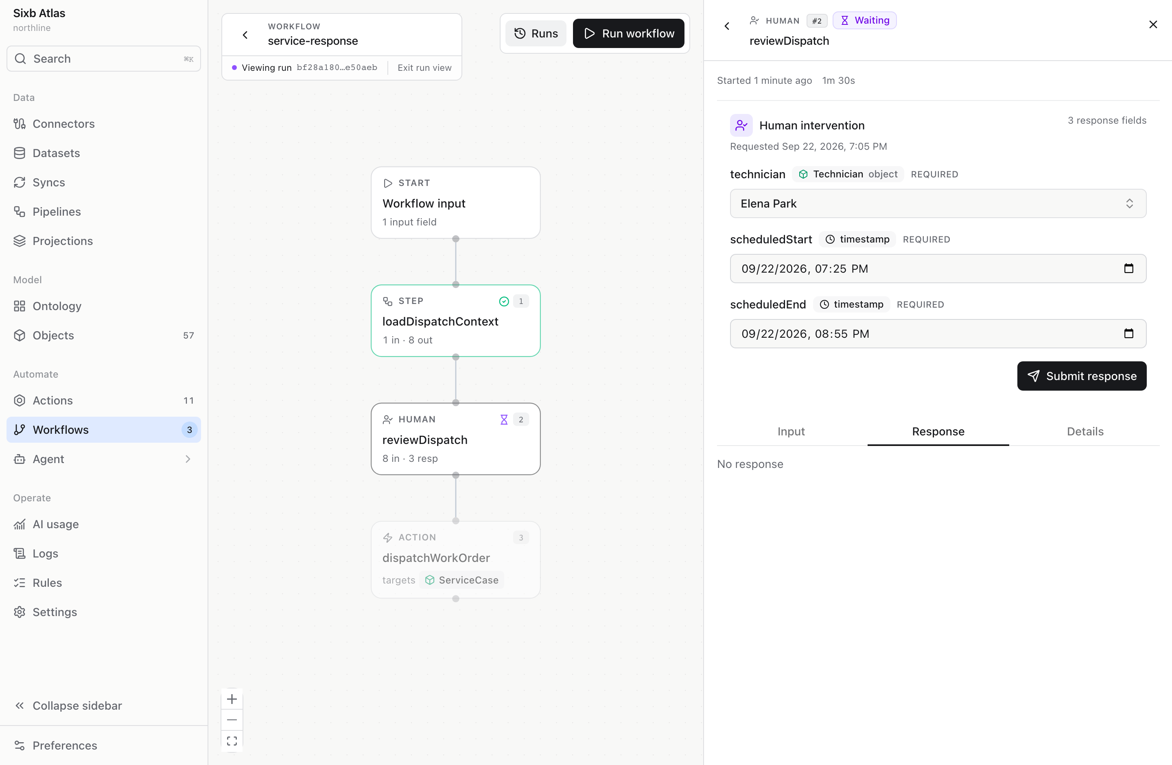This screenshot has height=765, width=1172.
Task: Select the dispatchWorkOrder action node
Action: [x=455, y=560]
